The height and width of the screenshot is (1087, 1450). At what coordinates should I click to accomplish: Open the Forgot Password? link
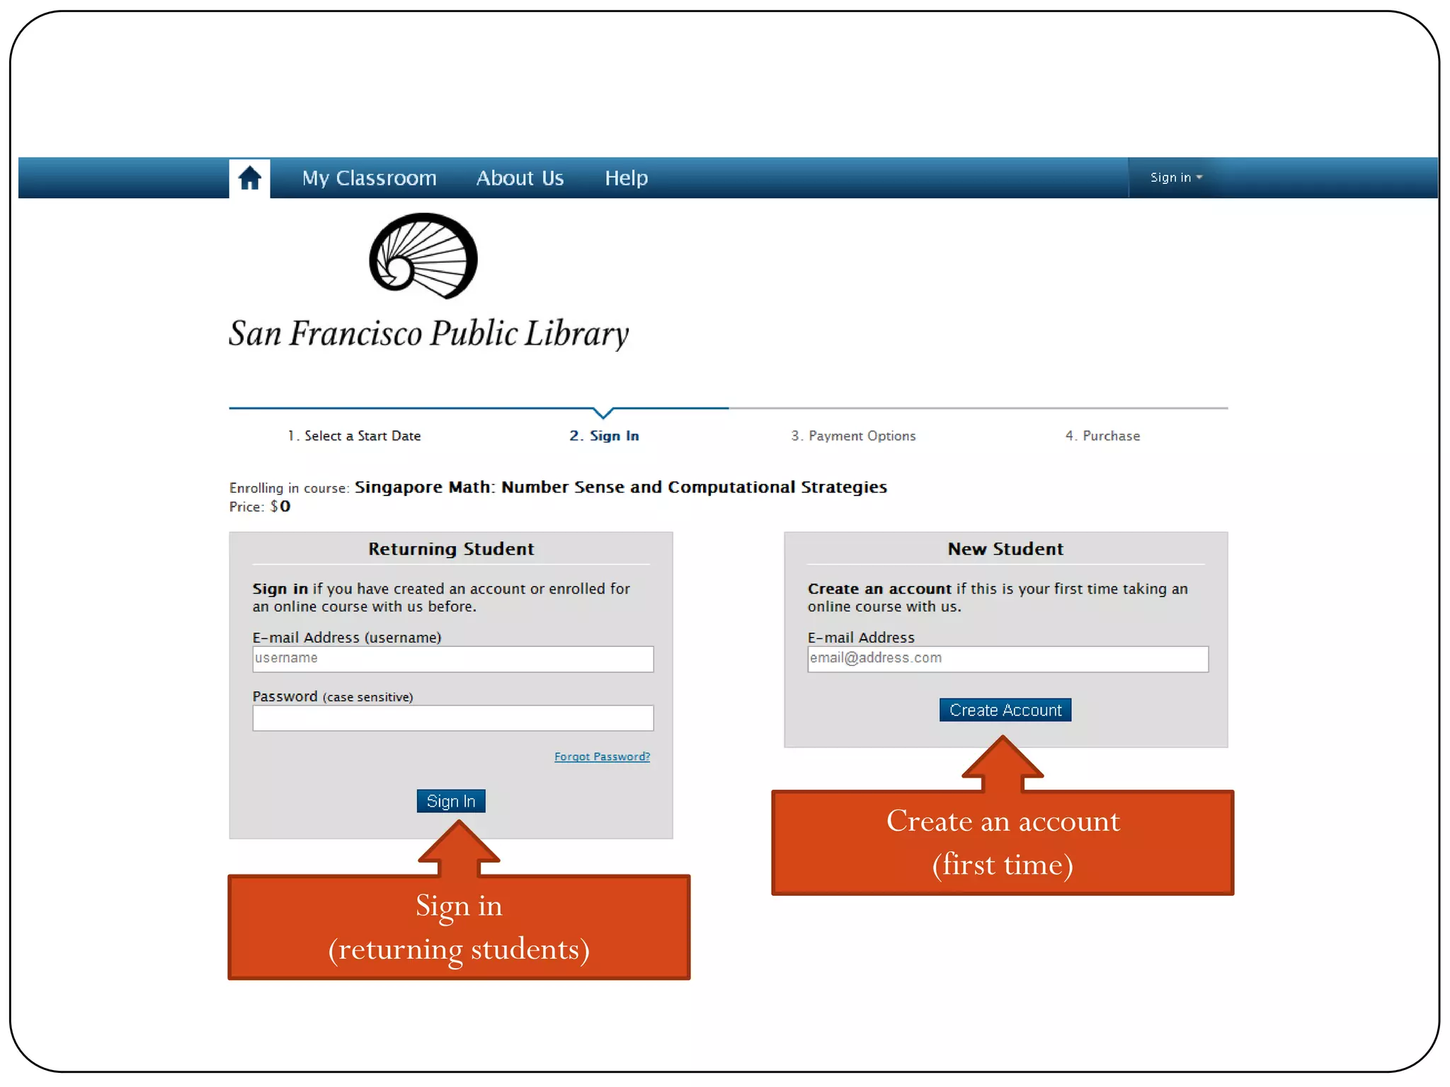(x=602, y=757)
